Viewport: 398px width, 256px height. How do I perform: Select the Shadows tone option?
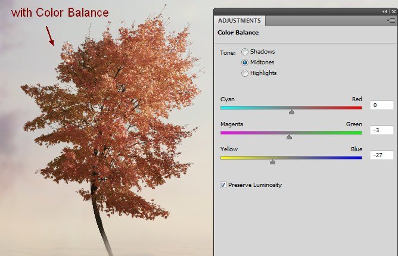(245, 52)
